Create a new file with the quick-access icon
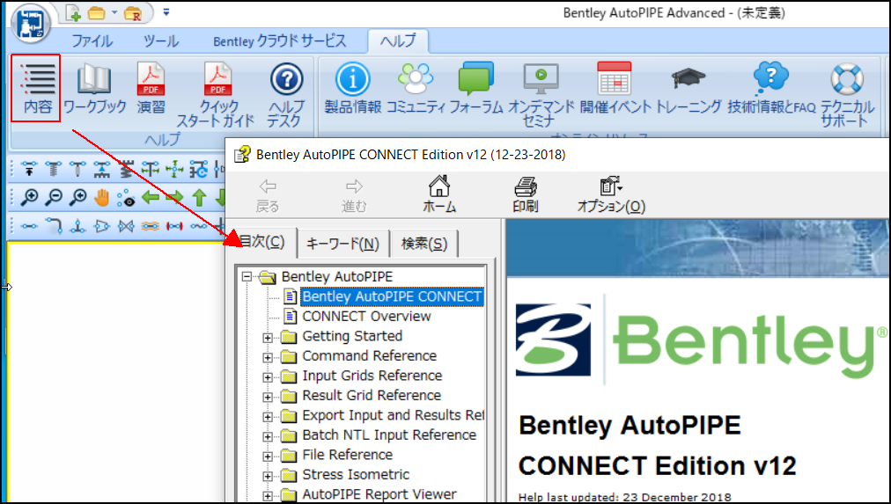Image resolution: width=891 pixels, height=504 pixels. click(x=73, y=13)
